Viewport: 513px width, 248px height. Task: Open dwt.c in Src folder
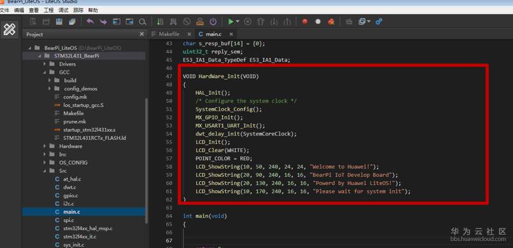tap(69, 188)
